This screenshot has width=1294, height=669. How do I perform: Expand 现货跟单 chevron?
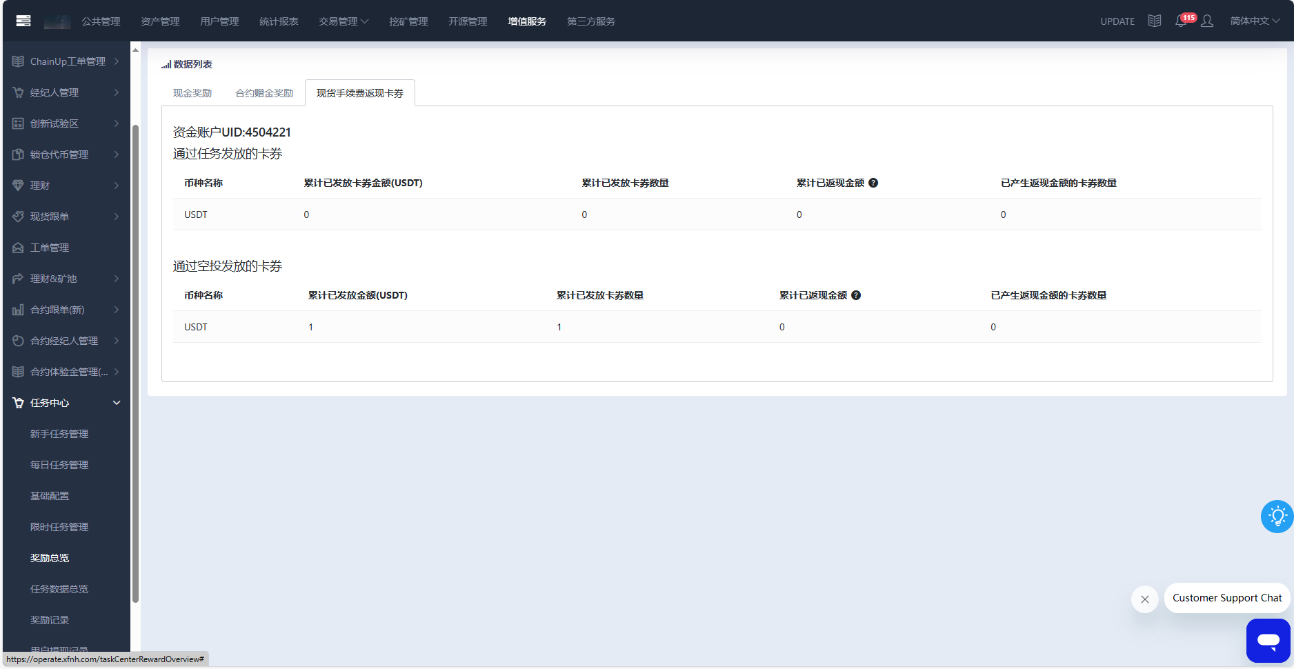pyautogui.click(x=117, y=217)
